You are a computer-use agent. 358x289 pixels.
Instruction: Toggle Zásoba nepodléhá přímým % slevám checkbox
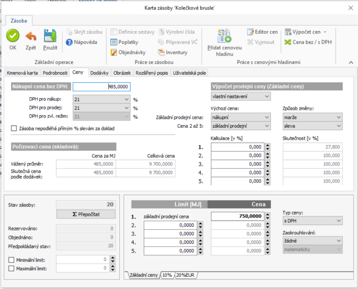[x=14, y=128]
